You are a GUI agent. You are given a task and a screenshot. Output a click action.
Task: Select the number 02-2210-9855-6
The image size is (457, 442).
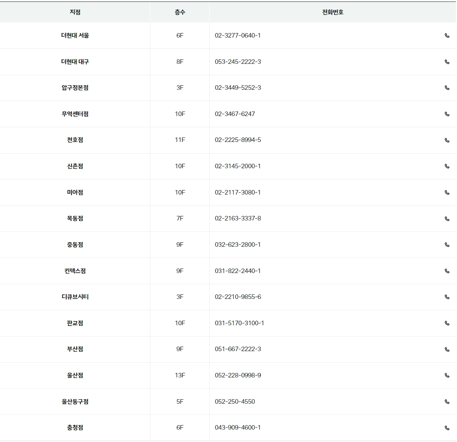[238, 297]
